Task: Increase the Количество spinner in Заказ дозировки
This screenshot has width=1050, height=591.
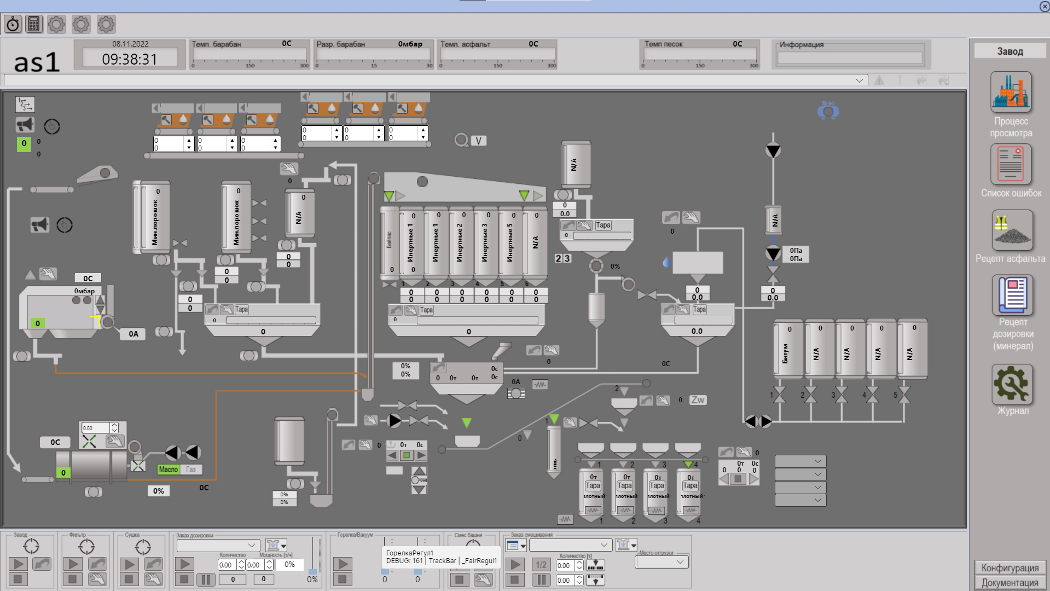Action: tap(241, 562)
